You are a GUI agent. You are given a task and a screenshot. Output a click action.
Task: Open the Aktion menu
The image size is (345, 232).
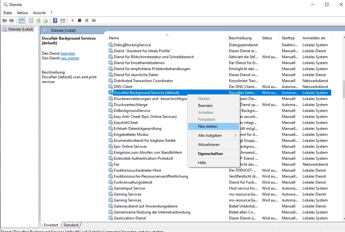(22, 13)
